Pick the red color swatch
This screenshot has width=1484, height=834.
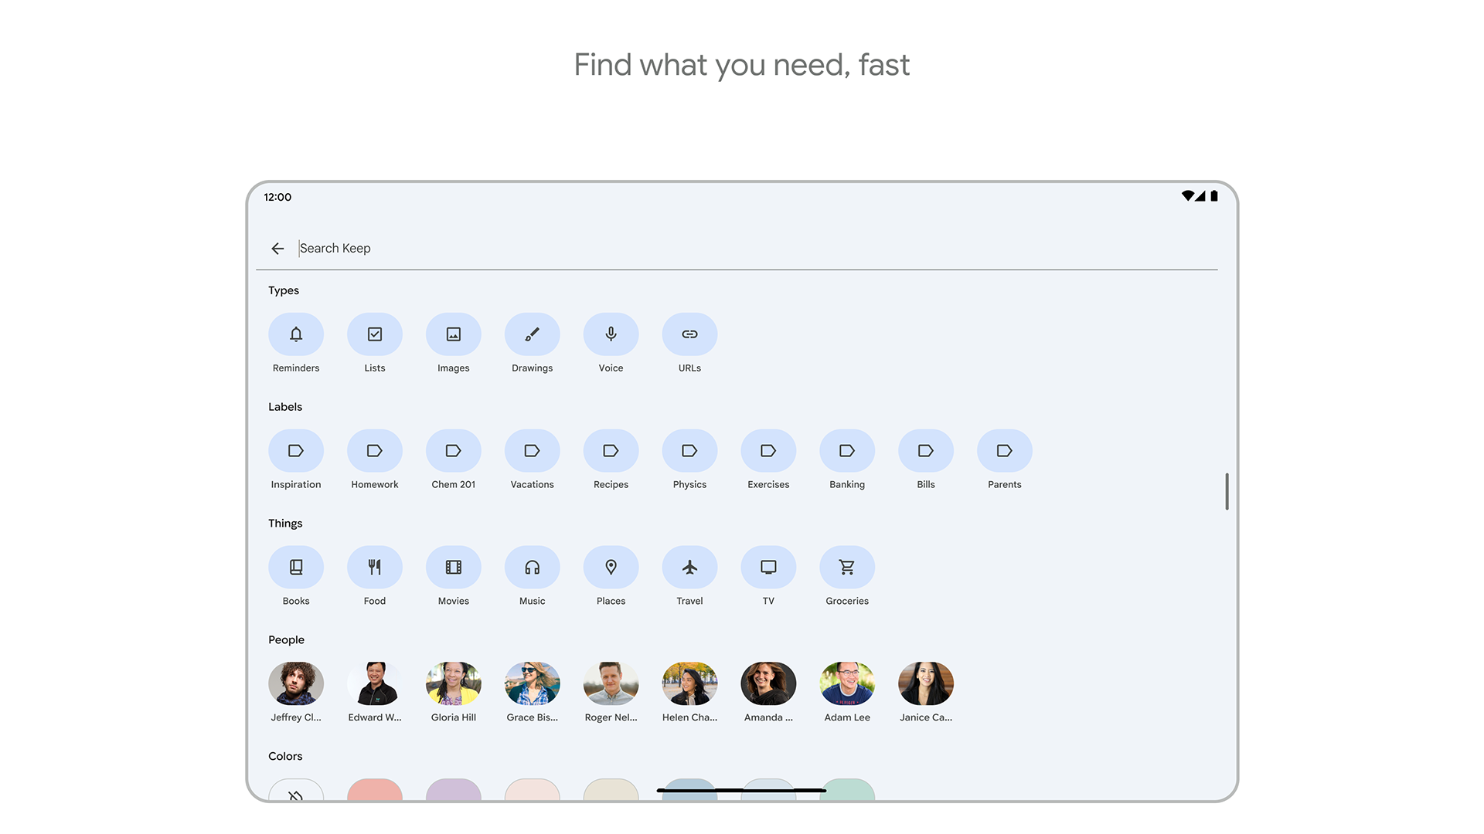(x=375, y=790)
